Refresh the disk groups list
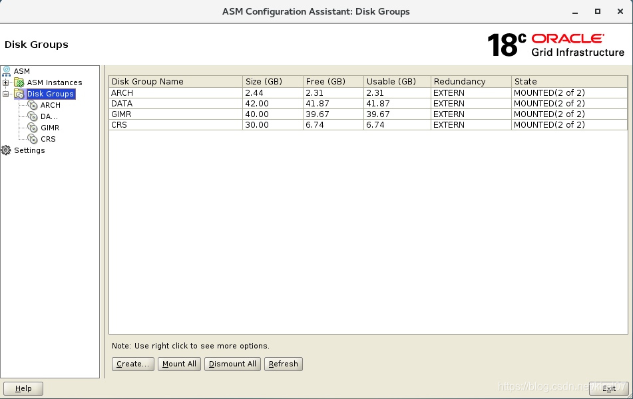The height and width of the screenshot is (399, 633). (284, 364)
